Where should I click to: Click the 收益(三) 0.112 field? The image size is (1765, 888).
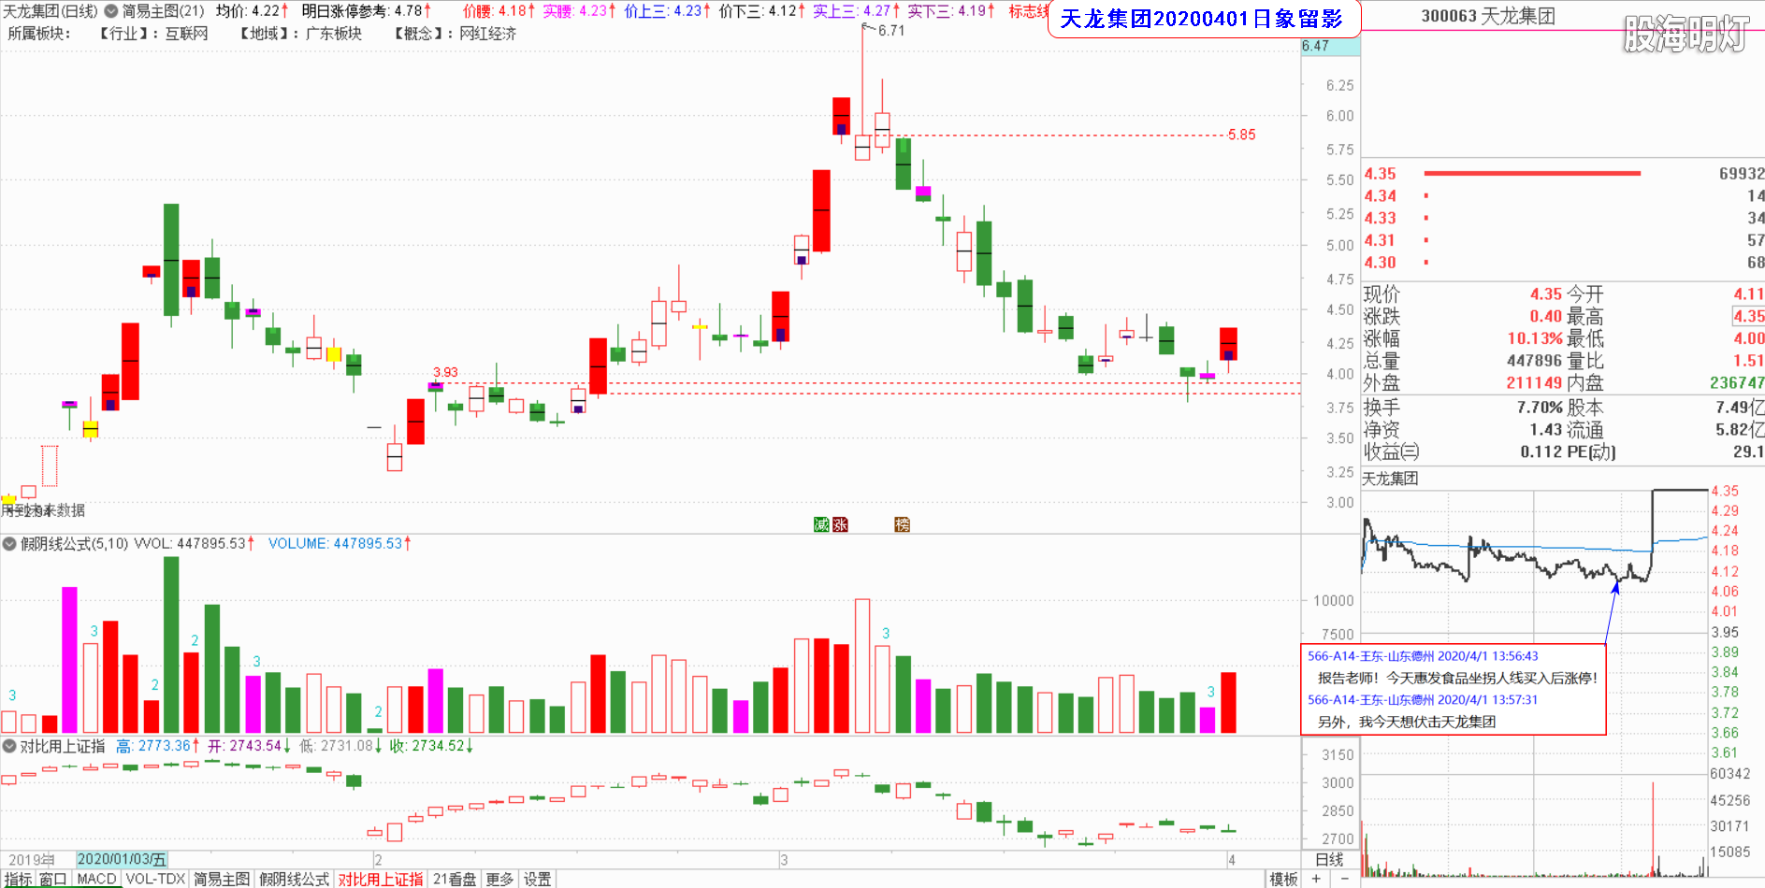pos(1463,452)
